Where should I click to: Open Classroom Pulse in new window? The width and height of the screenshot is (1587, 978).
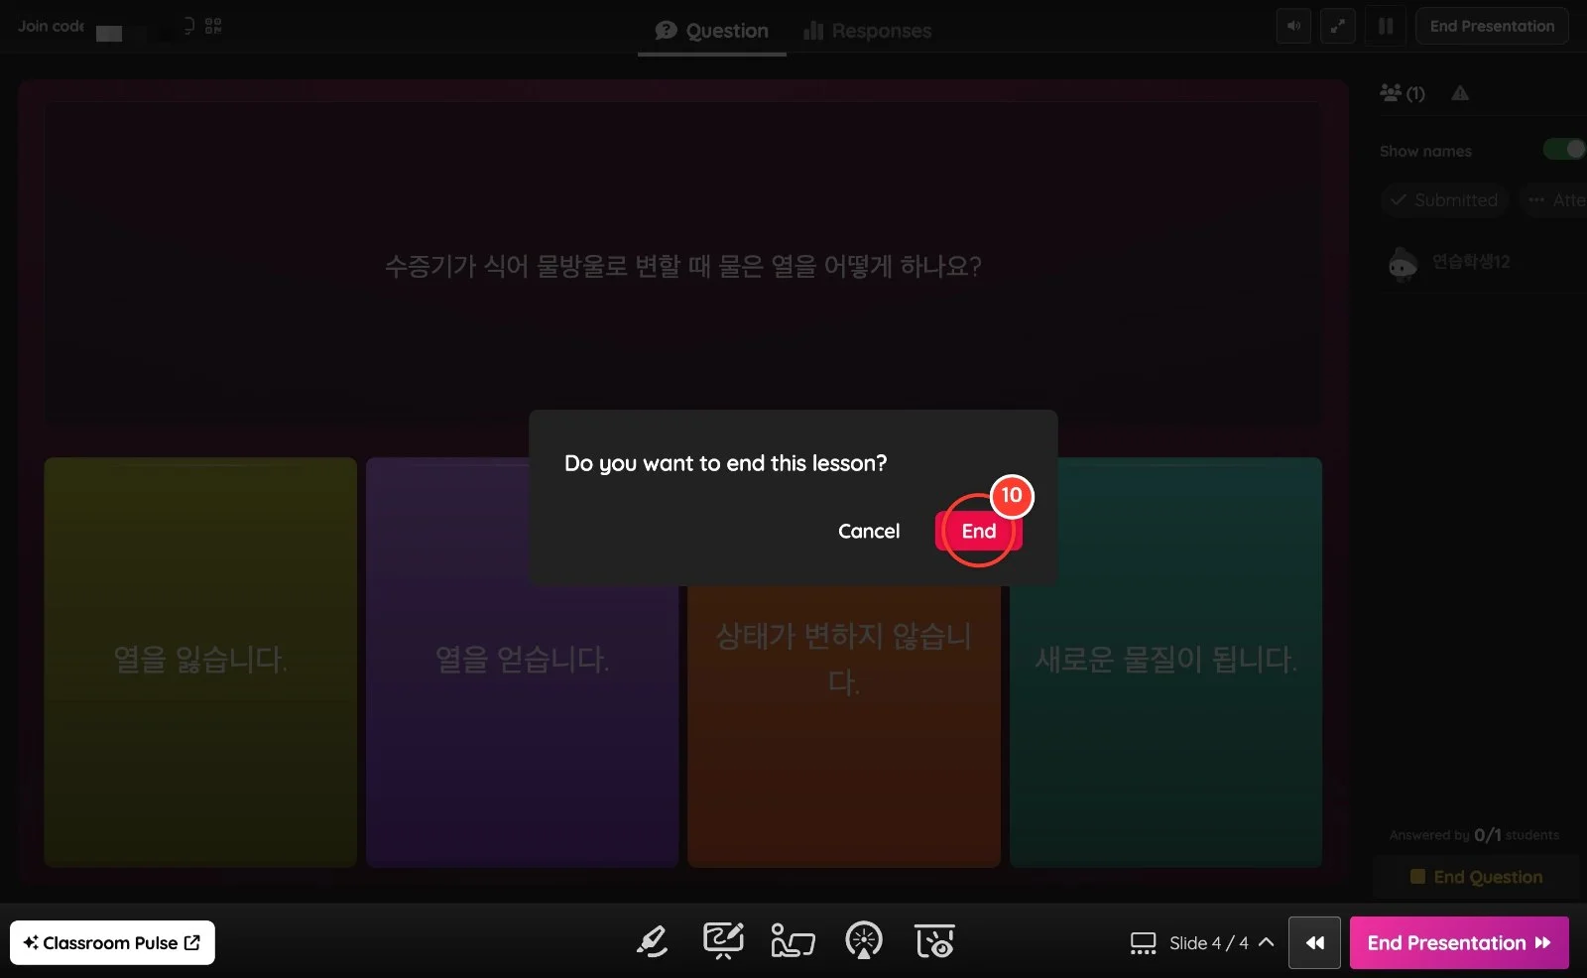pos(112,942)
